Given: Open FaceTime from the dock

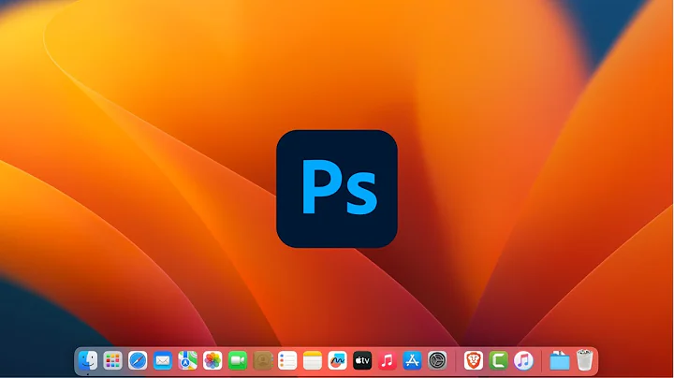Looking at the screenshot, I should (238, 360).
